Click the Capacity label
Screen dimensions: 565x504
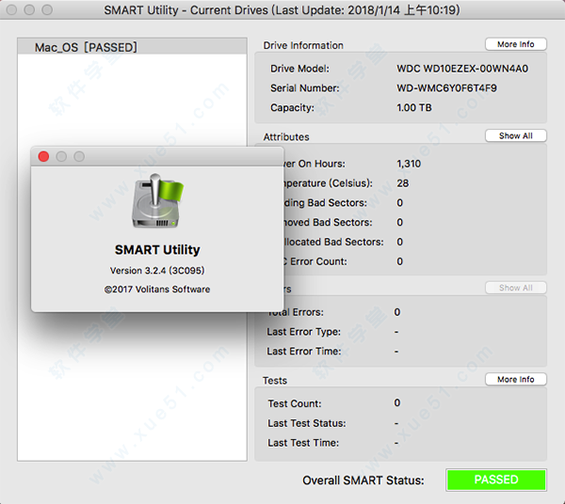pyautogui.click(x=292, y=107)
